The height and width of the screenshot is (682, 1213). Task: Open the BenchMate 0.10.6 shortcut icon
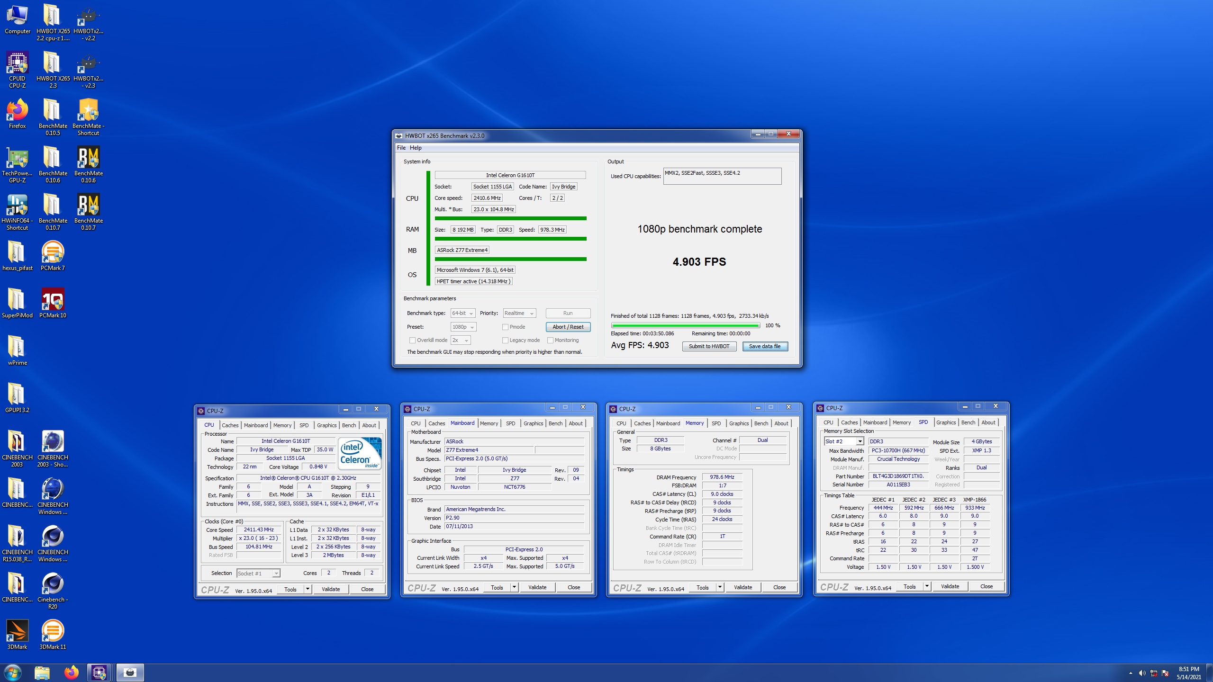89,164
